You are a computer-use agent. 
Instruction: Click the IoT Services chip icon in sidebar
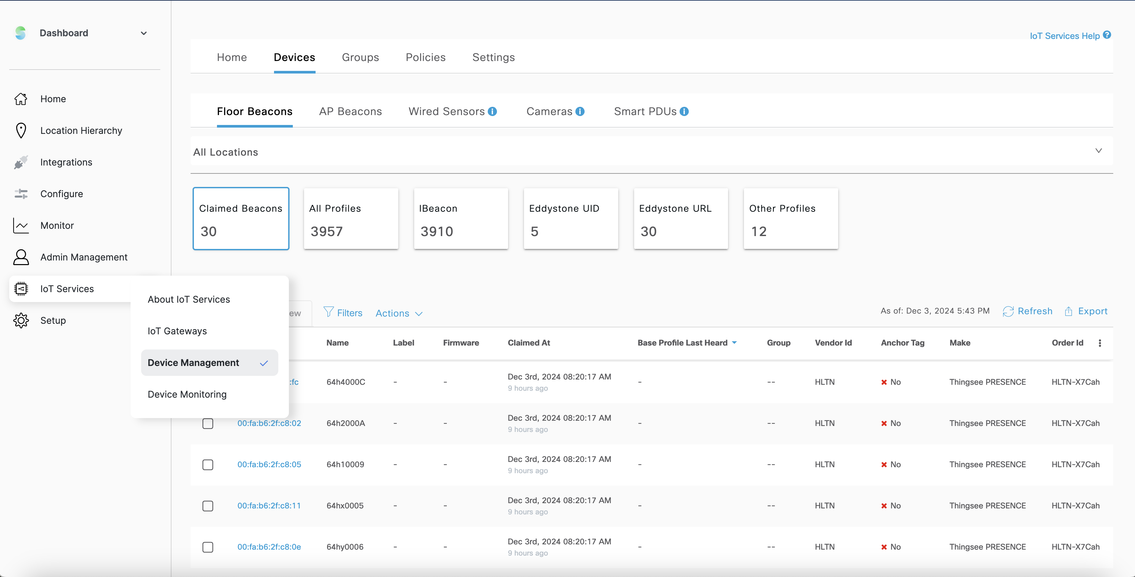point(21,288)
